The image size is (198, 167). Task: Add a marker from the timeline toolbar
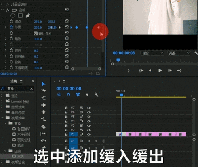coord(87,95)
